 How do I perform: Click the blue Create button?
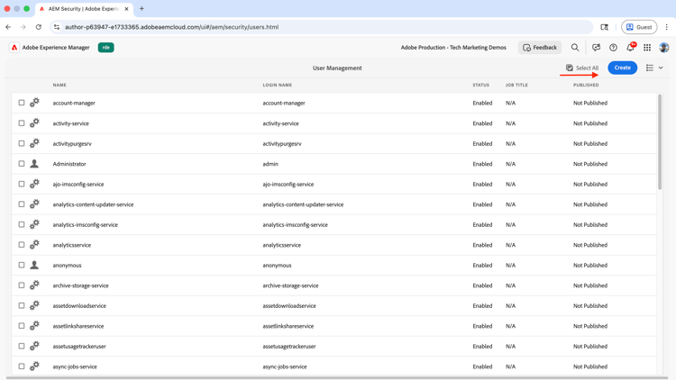point(622,68)
